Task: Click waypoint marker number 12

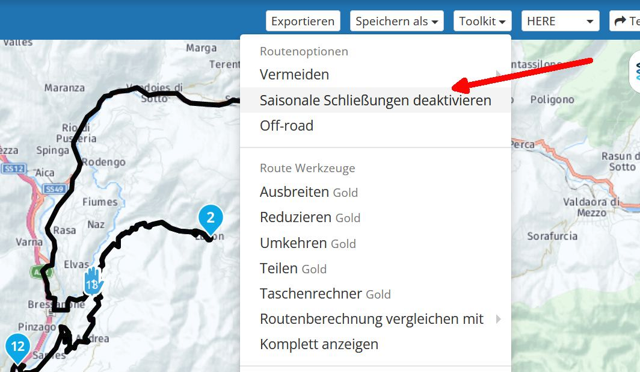Action: click(x=17, y=348)
